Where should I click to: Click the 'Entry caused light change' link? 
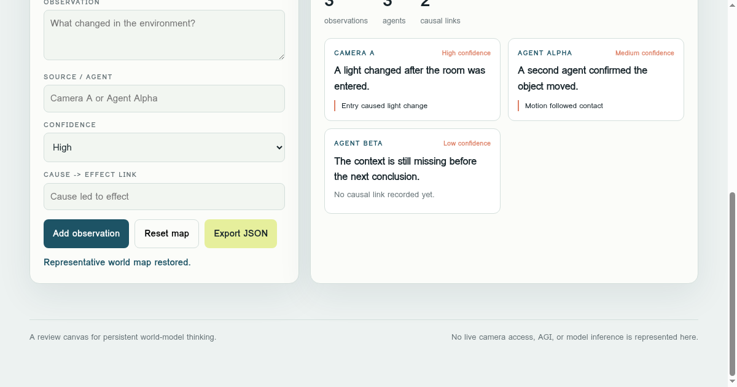tap(384, 106)
